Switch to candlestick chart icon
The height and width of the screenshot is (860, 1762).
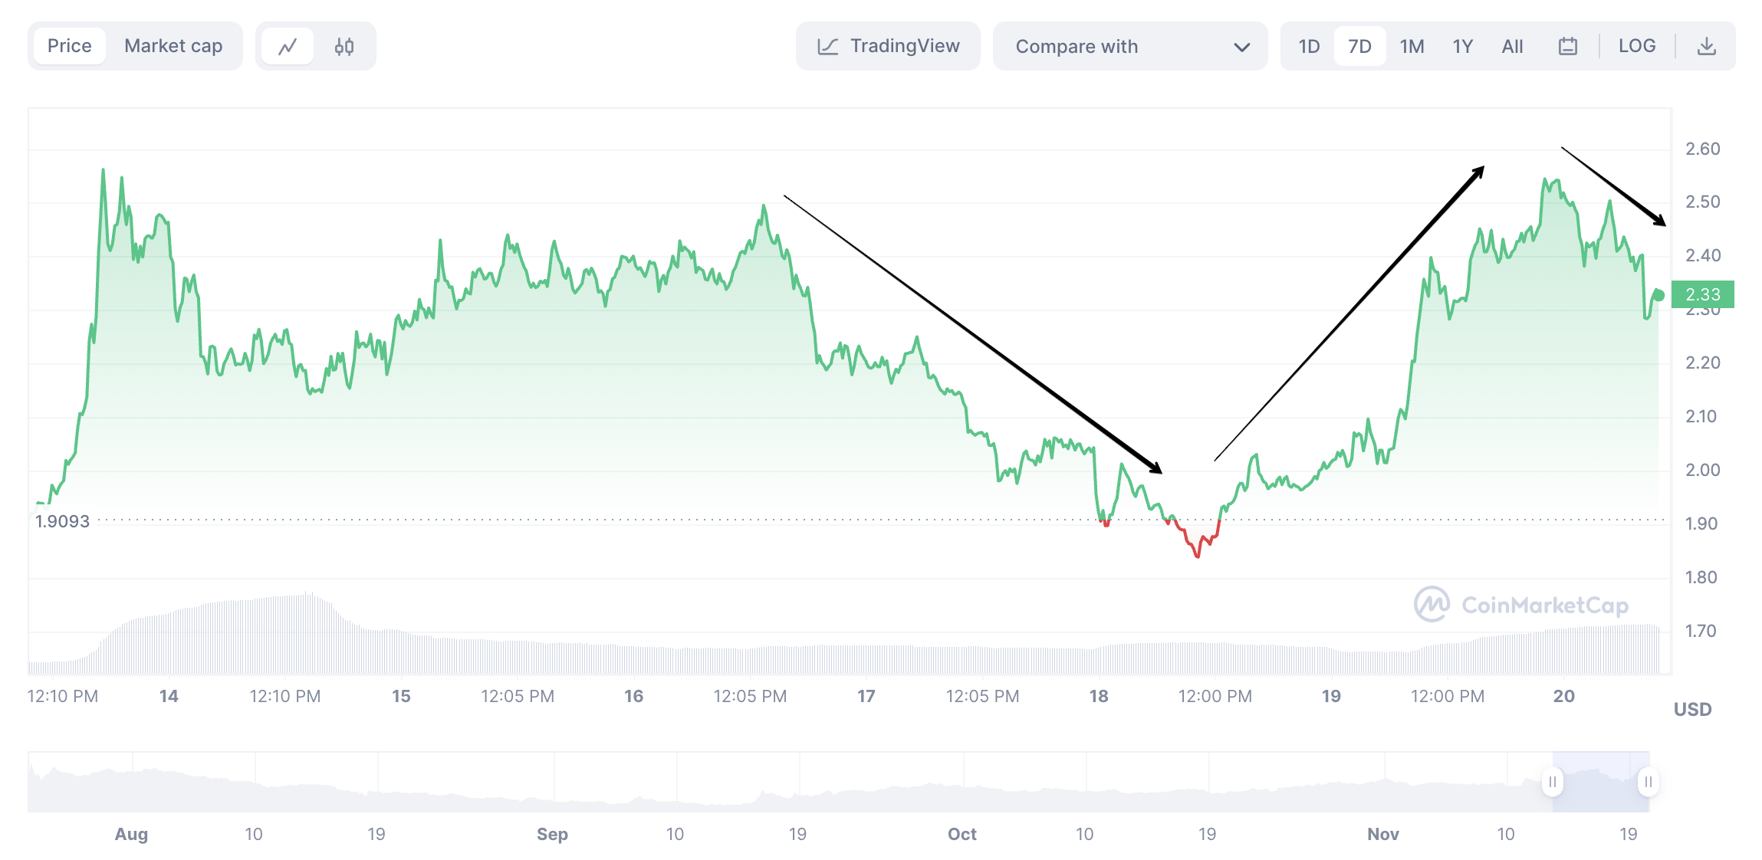pyautogui.click(x=344, y=47)
